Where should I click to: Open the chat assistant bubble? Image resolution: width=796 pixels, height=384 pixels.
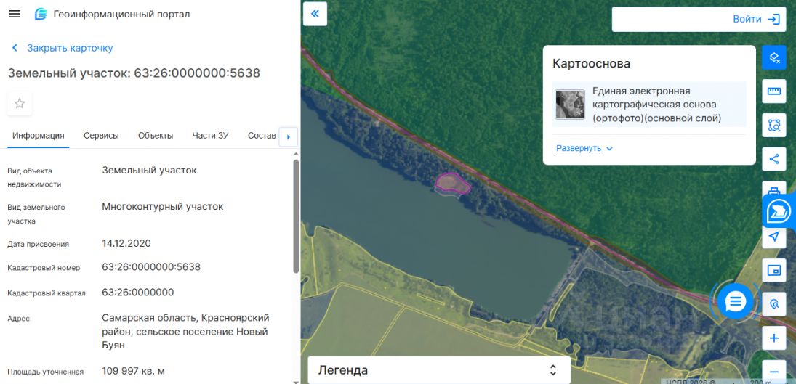[x=736, y=301]
